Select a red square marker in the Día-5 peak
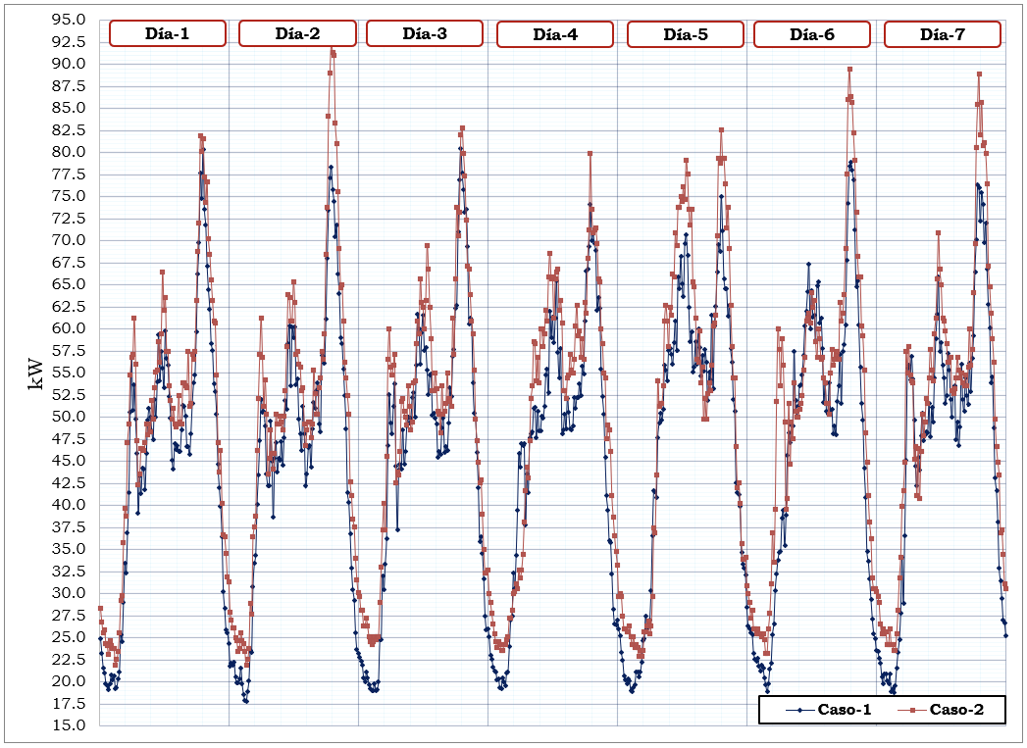This screenshot has width=1027, height=748. pos(719,128)
